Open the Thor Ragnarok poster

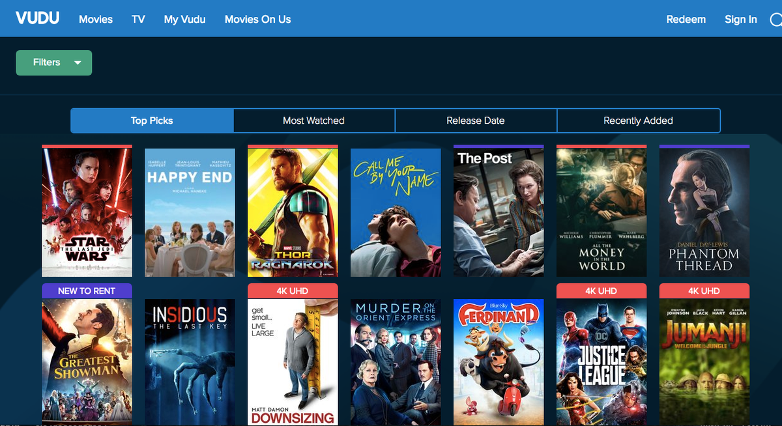pyautogui.click(x=293, y=212)
